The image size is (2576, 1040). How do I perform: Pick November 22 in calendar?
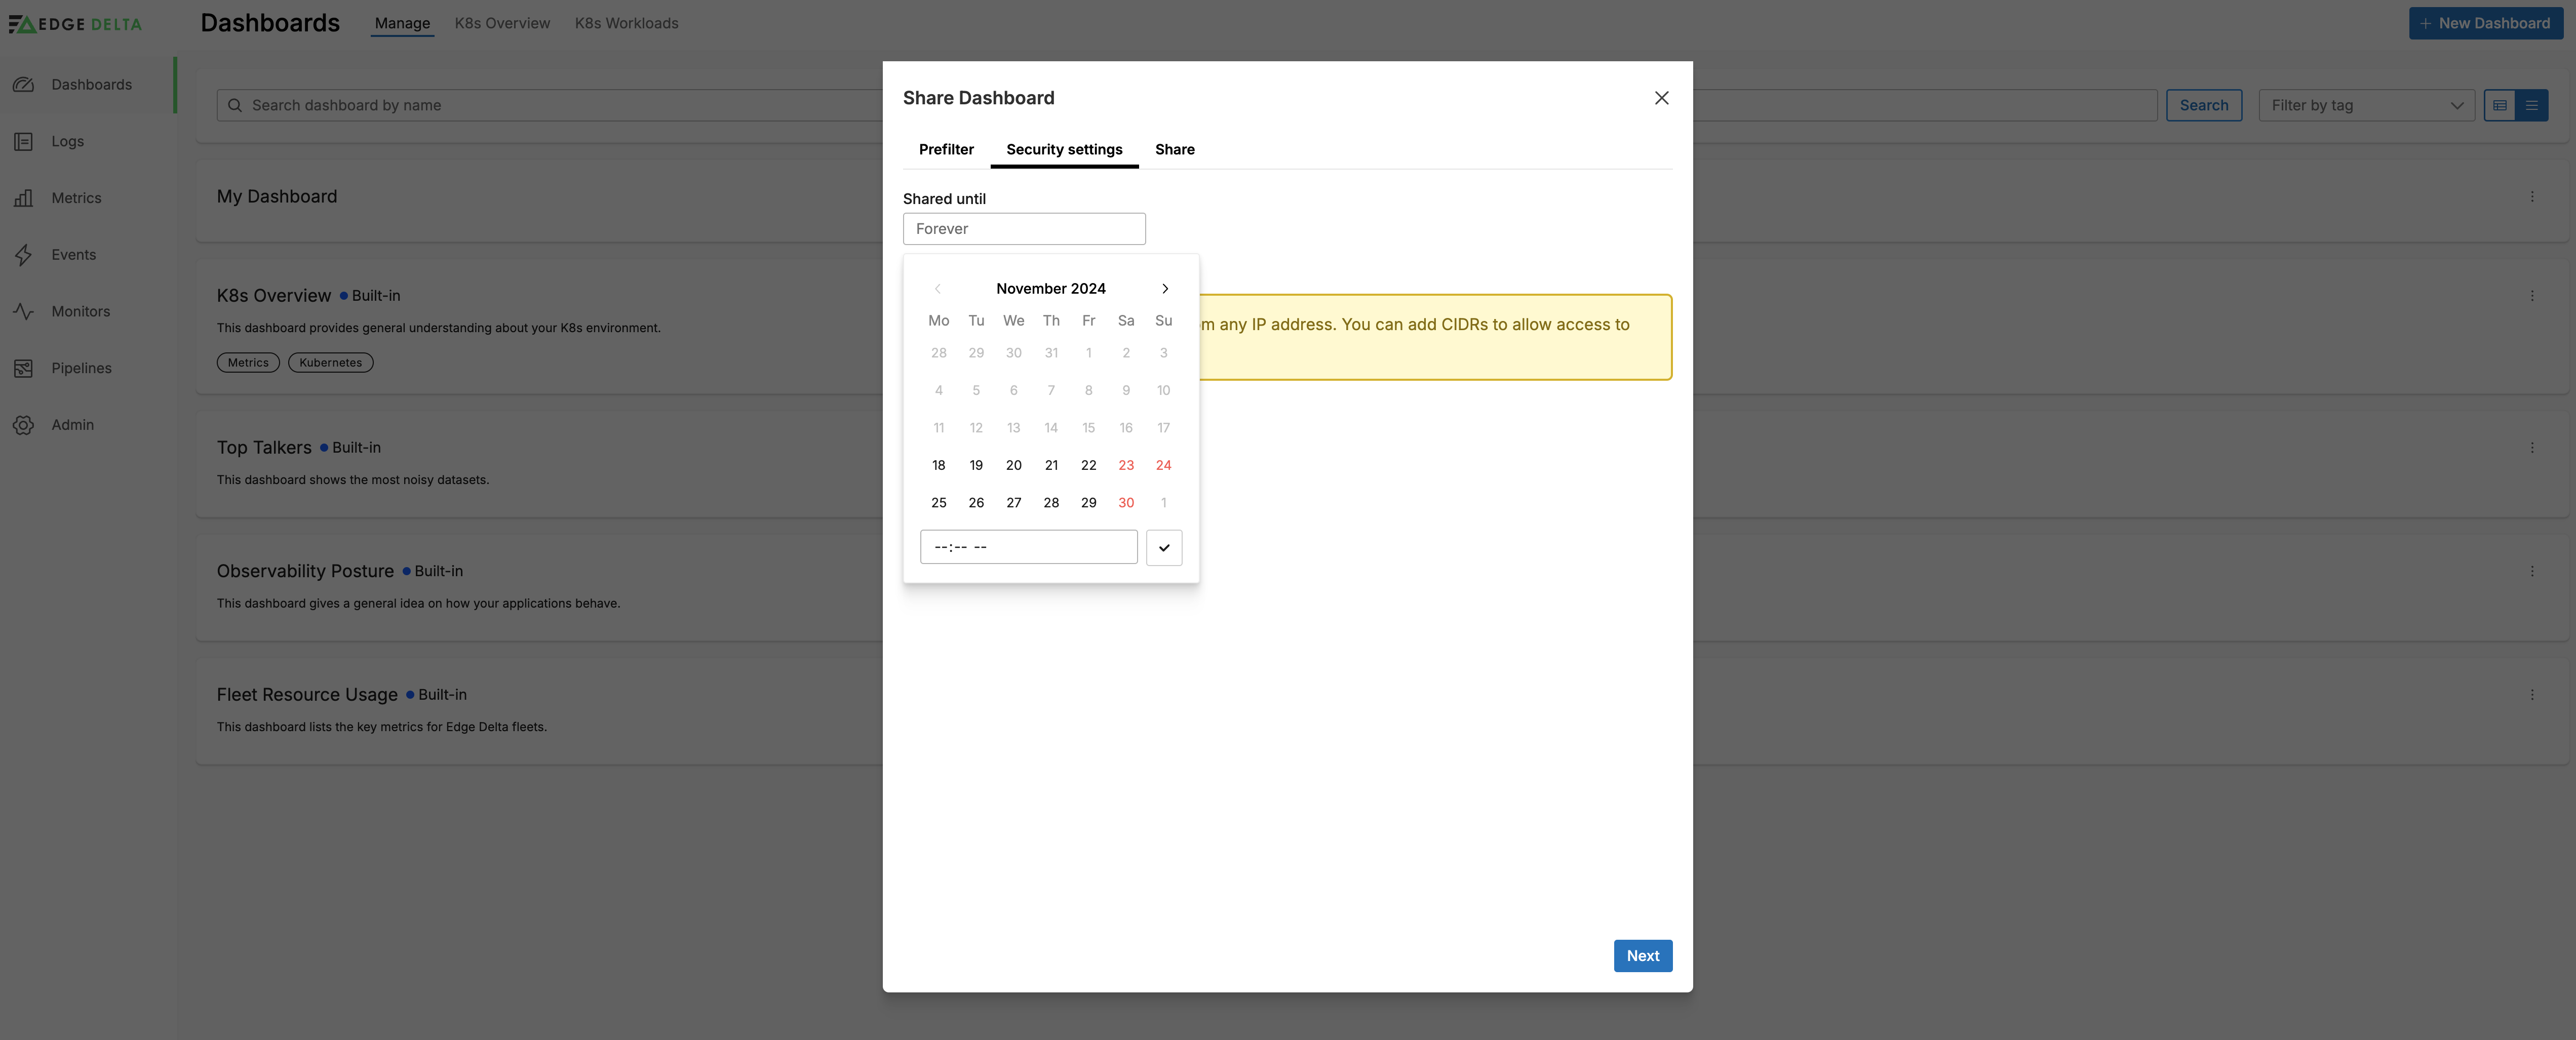[1088, 466]
